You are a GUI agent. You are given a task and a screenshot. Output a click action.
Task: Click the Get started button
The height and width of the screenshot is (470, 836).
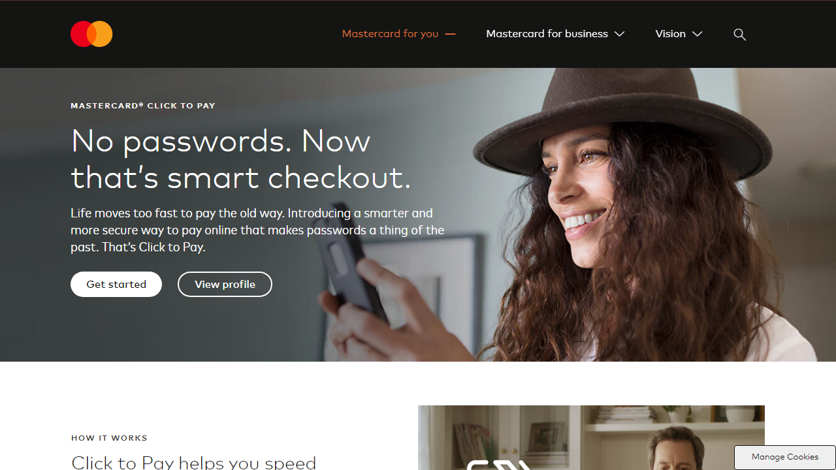[116, 284]
